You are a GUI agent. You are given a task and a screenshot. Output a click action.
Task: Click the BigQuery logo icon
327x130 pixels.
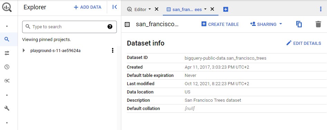(7, 8)
